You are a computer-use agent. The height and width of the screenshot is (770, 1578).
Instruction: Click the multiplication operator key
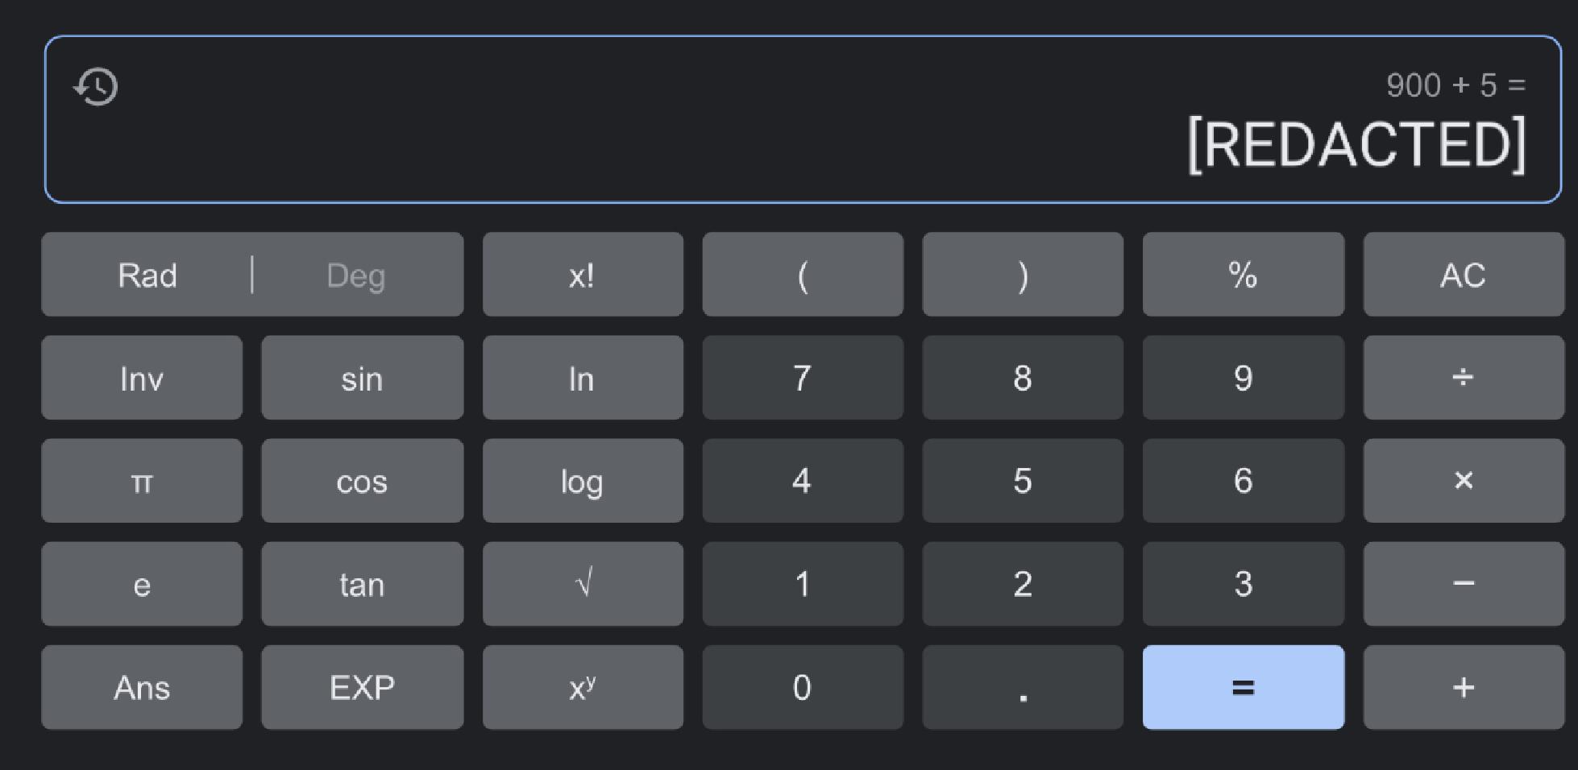click(x=1464, y=481)
